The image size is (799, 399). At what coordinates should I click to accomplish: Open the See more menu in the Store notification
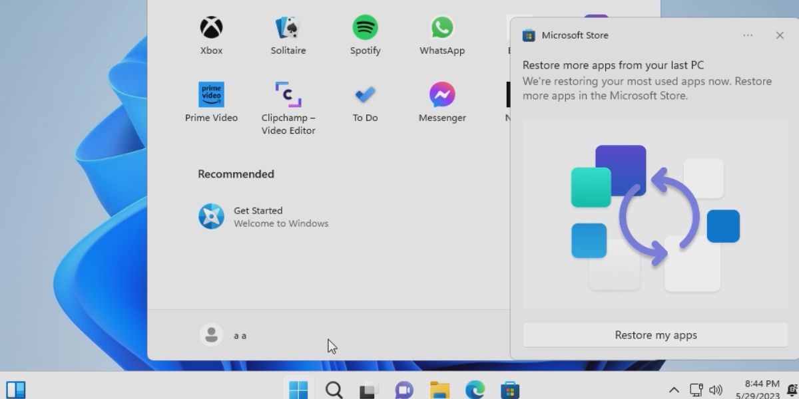(748, 35)
